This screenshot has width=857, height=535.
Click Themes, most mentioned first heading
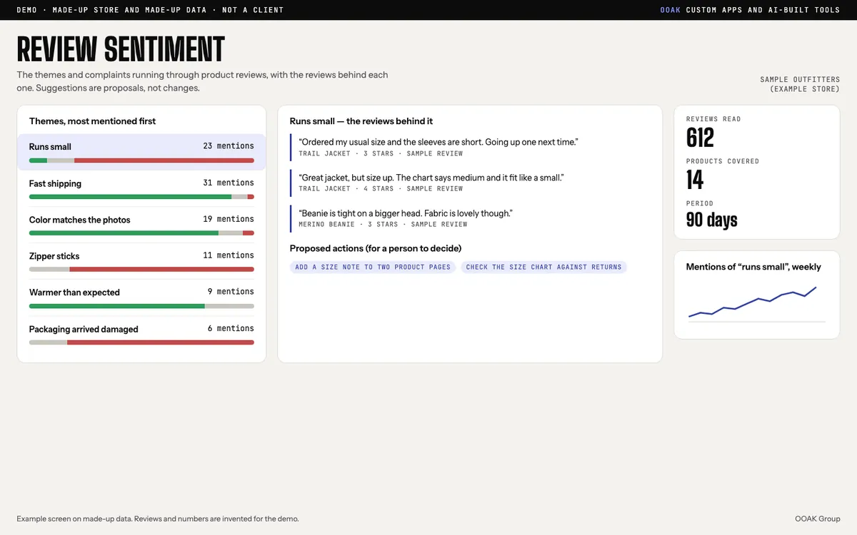coord(92,121)
